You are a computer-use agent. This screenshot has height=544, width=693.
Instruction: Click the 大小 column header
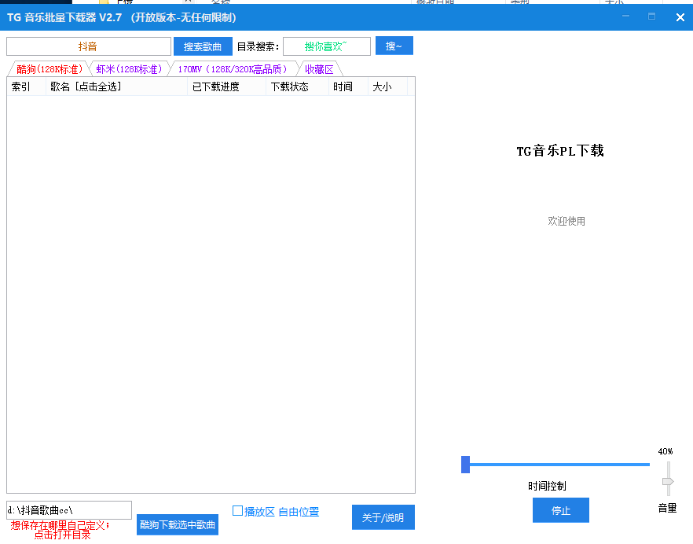pyautogui.click(x=382, y=86)
